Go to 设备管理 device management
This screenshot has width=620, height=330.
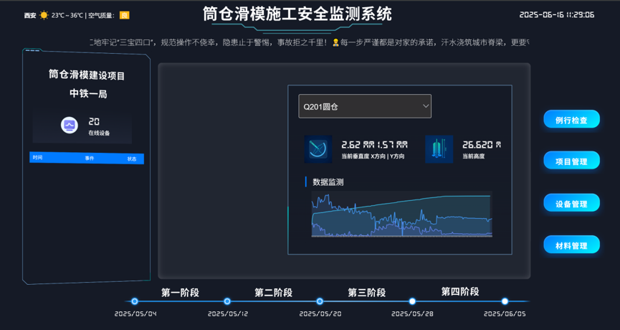pyautogui.click(x=571, y=204)
